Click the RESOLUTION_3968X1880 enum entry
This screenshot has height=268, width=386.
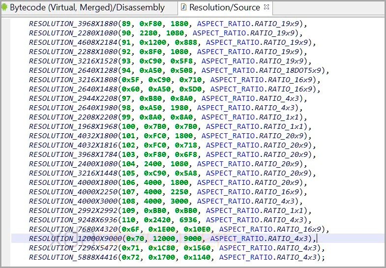coord(73,24)
